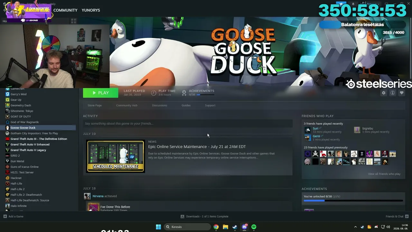Image resolution: width=412 pixels, height=232 pixels.
Task: Open Epic Online Service Maintenance news headline
Action: (197, 147)
